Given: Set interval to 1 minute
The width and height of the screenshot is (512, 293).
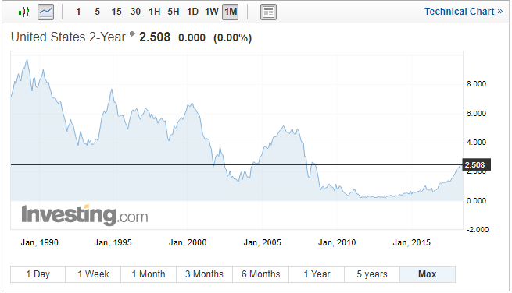Looking at the screenshot, I should tap(78, 12).
